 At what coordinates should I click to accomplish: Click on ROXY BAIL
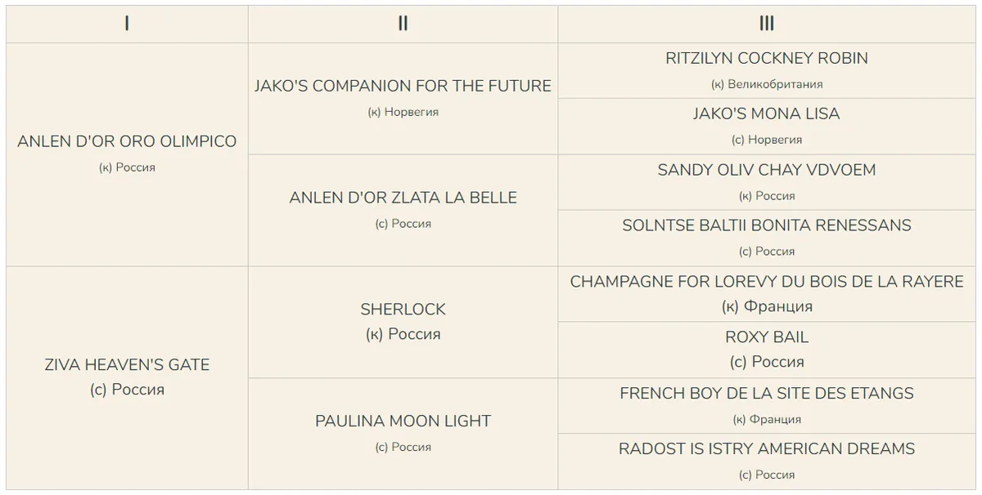766,337
